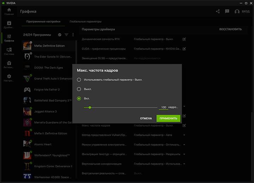This screenshot has width=254, height=183.
Task: Open the Активировать gift sidebar icon
Action: (x=9, y=63)
